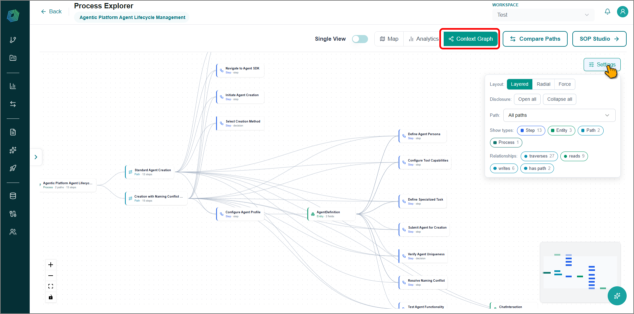Image resolution: width=634 pixels, height=314 pixels.
Task: Open the document icon in sidebar
Action: point(13,132)
